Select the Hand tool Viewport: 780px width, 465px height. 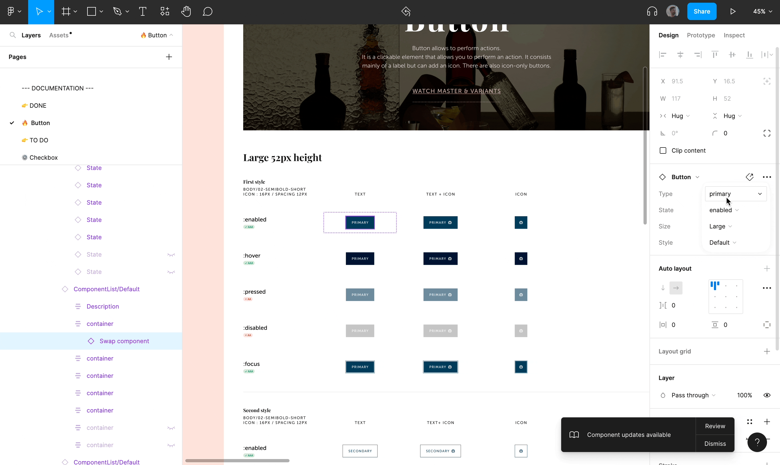point(186,12)
